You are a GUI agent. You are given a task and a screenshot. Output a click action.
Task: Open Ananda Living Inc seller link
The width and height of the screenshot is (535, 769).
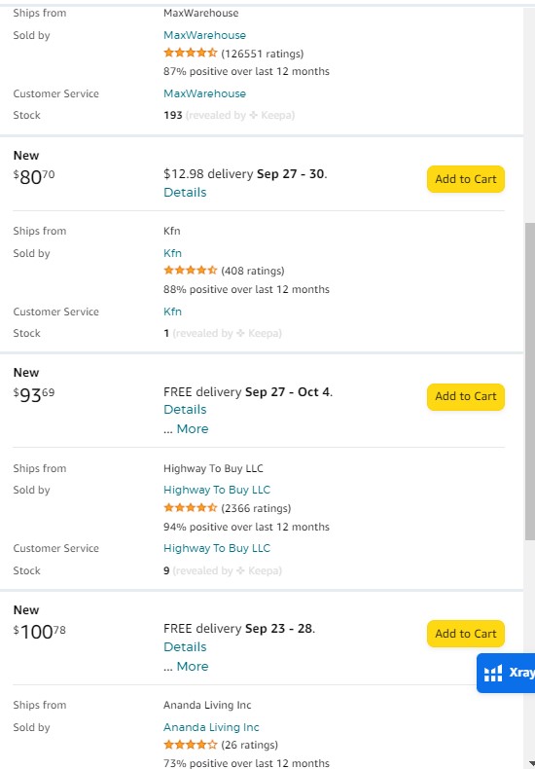point(211,727)
